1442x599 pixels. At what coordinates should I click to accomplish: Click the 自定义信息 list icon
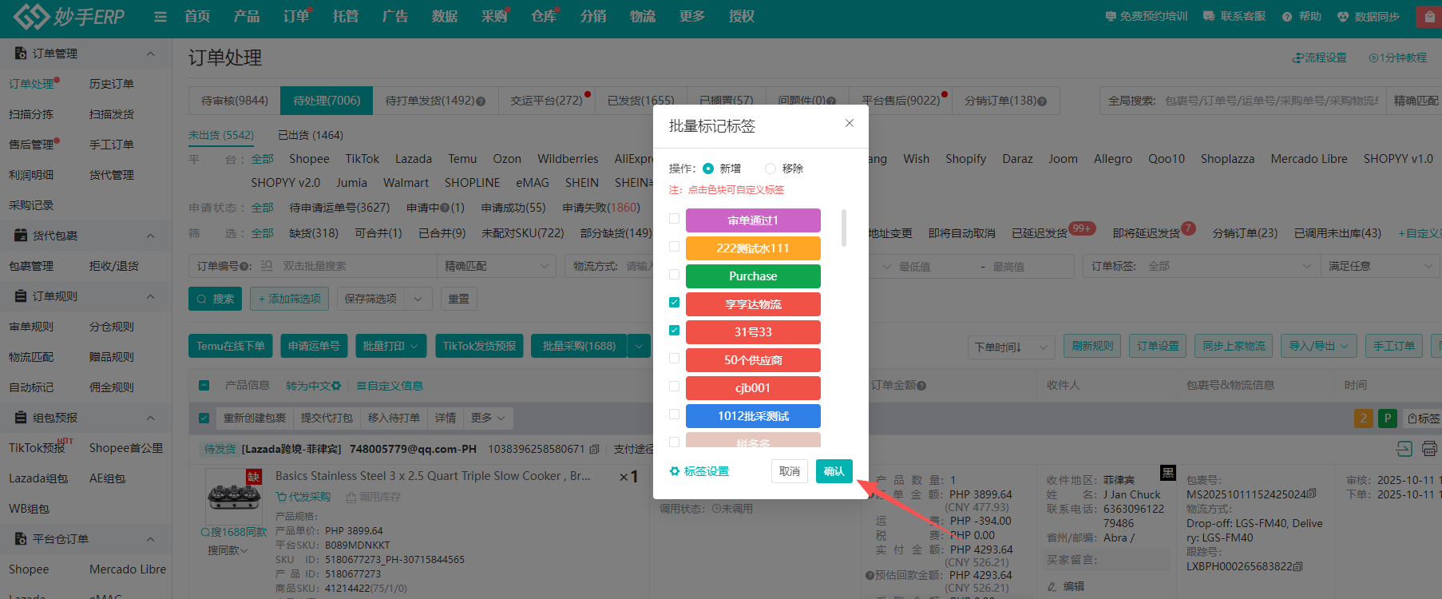pyautogui.click(x=361, y=386)
